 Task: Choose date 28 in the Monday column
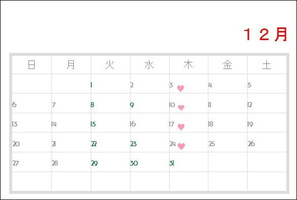[55, 163]
